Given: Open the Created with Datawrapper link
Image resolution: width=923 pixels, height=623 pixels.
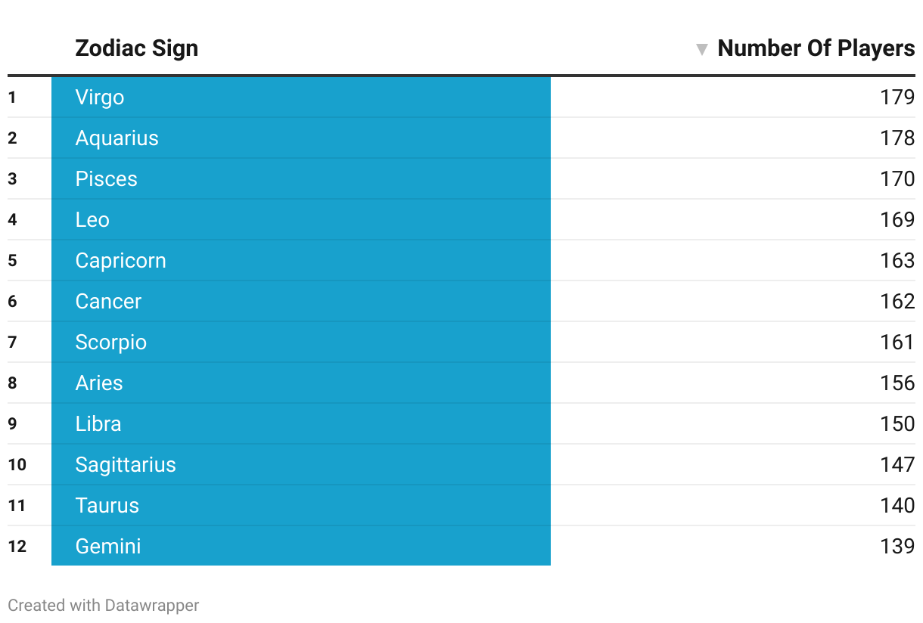Looking at the screenshot, I should [104, 606].
